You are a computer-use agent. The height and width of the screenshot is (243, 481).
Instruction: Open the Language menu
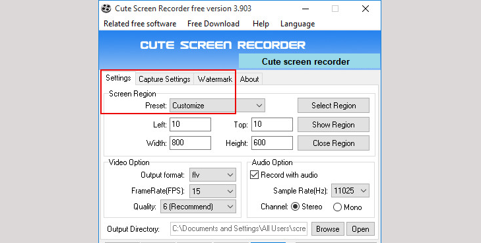298,24
